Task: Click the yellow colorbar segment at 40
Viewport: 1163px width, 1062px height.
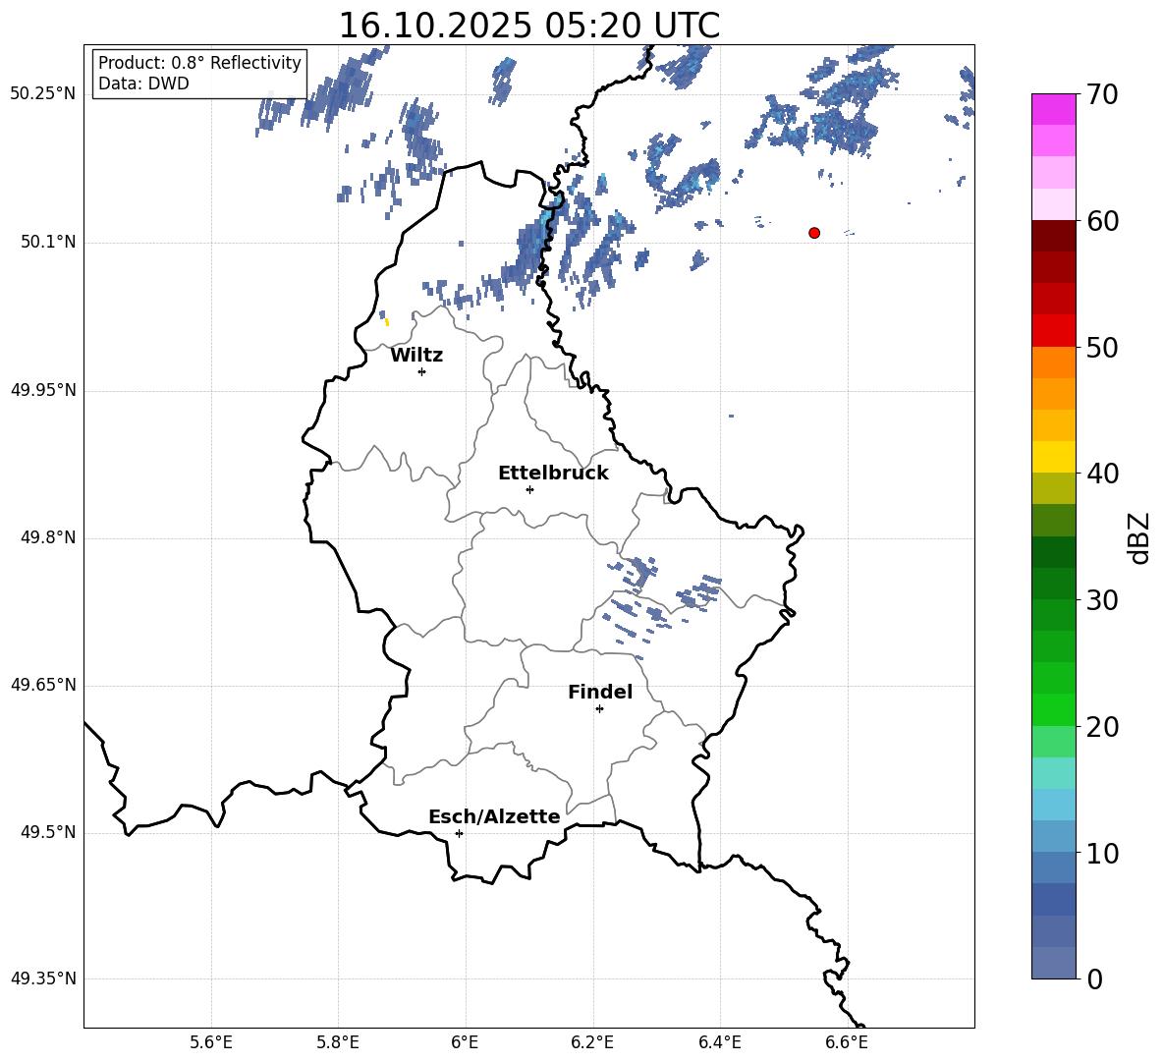Action: (x=1053, y=457)
